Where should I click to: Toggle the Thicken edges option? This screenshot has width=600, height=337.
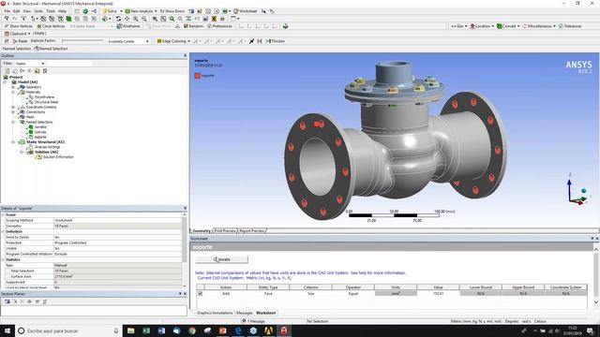pos(276,41)
